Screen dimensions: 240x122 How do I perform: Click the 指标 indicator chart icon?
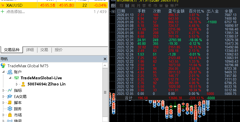(x=10, y=90)
